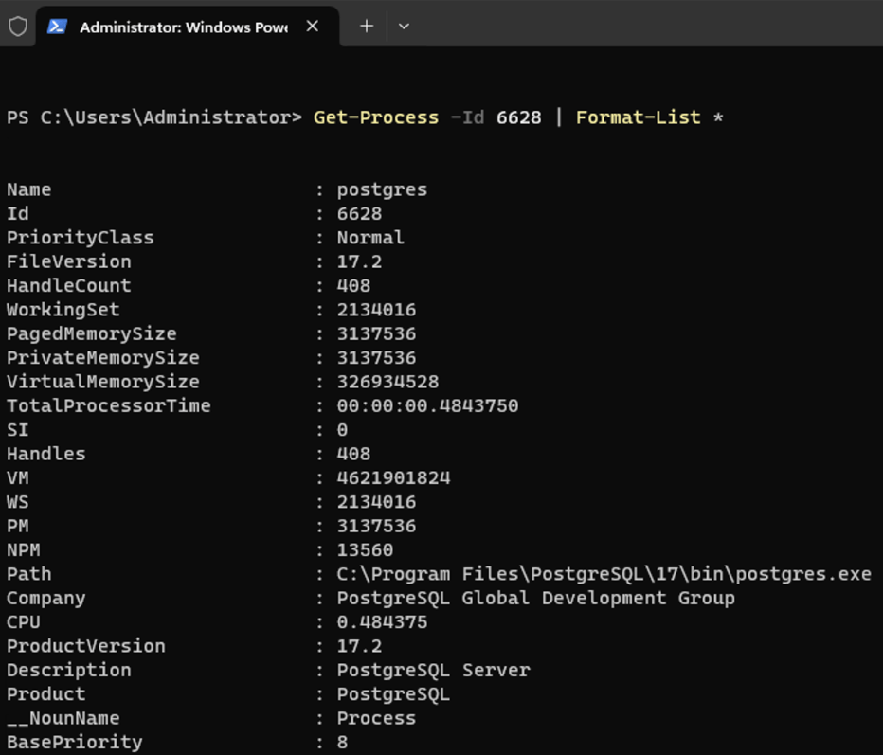Expand the new tab profile dropdown chevron
The width and height of the screenshot is (883, 755).
[x=404, y=27]
